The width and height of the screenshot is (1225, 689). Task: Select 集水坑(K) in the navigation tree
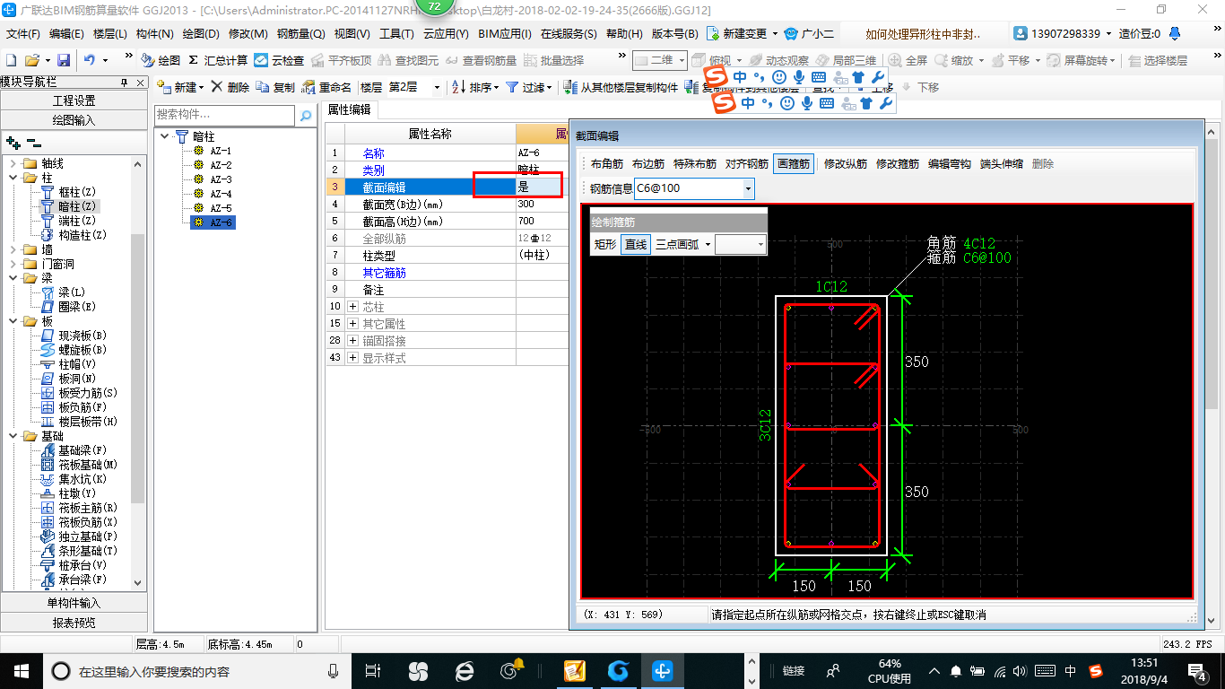click(x=74, y=479)
